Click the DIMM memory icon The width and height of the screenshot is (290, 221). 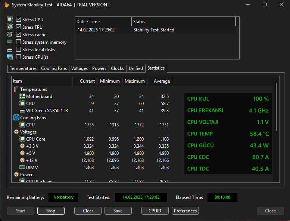22,167
